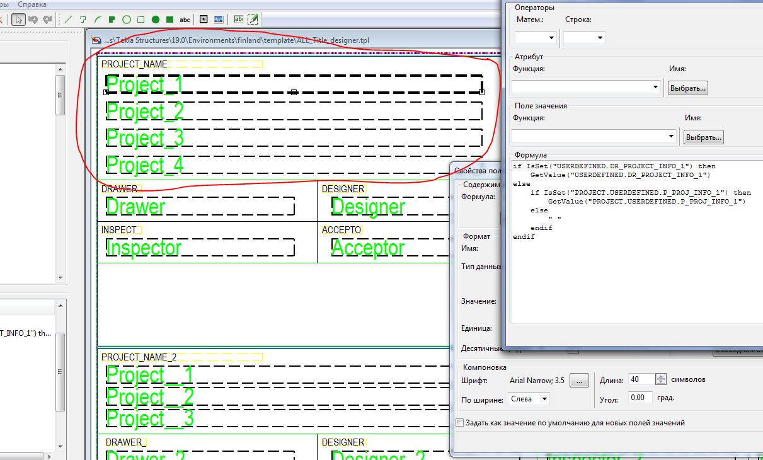Open the Справка menu
This screenshot has width=763, height=460.
(32, 4)
